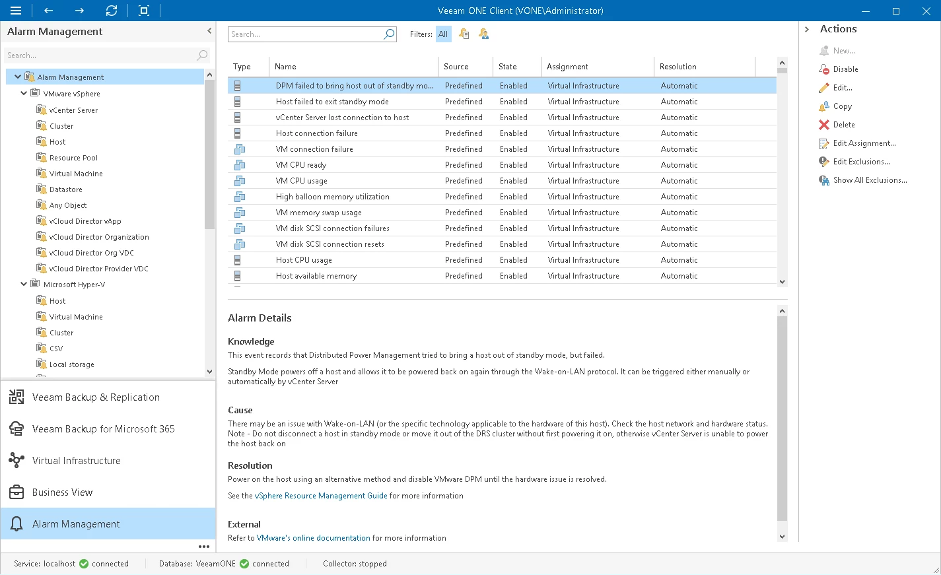Click the back navigation arrow
The height and width of the screenshot is (575, 941).
coord(48,11)
